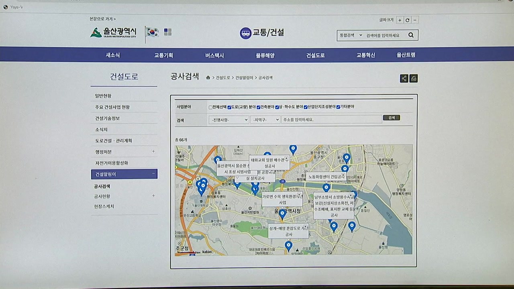
Task: Click the magnifier search icon in header
Action: pos(411,35)
